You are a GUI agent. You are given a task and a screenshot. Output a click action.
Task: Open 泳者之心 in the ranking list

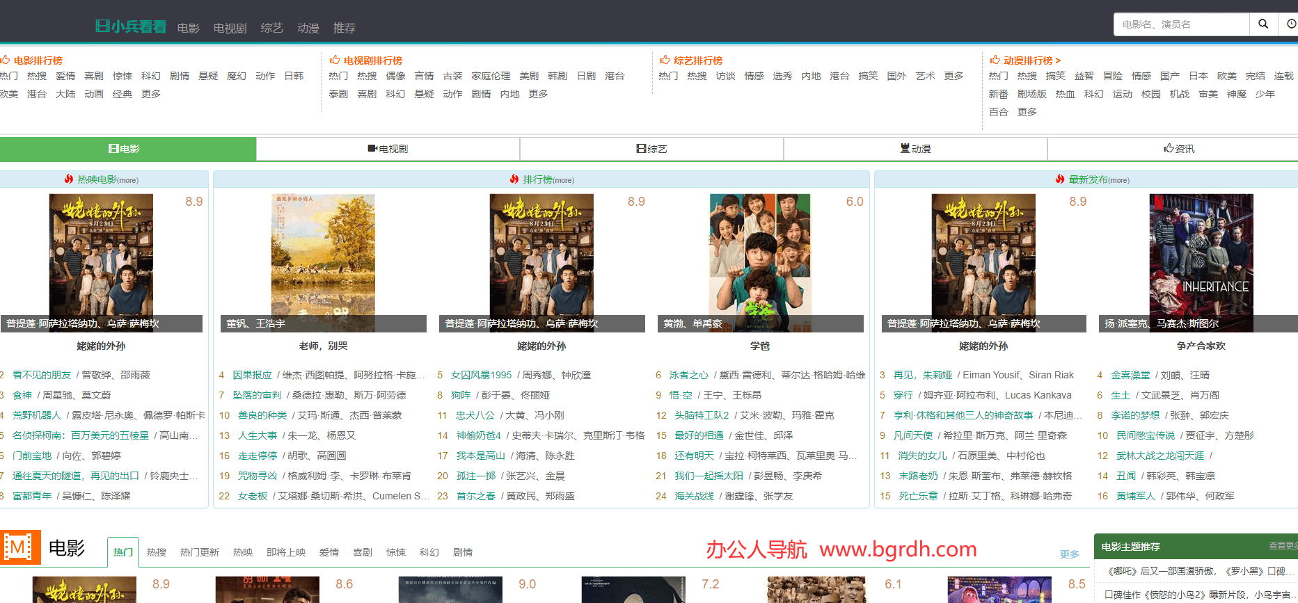coord(689,375)
